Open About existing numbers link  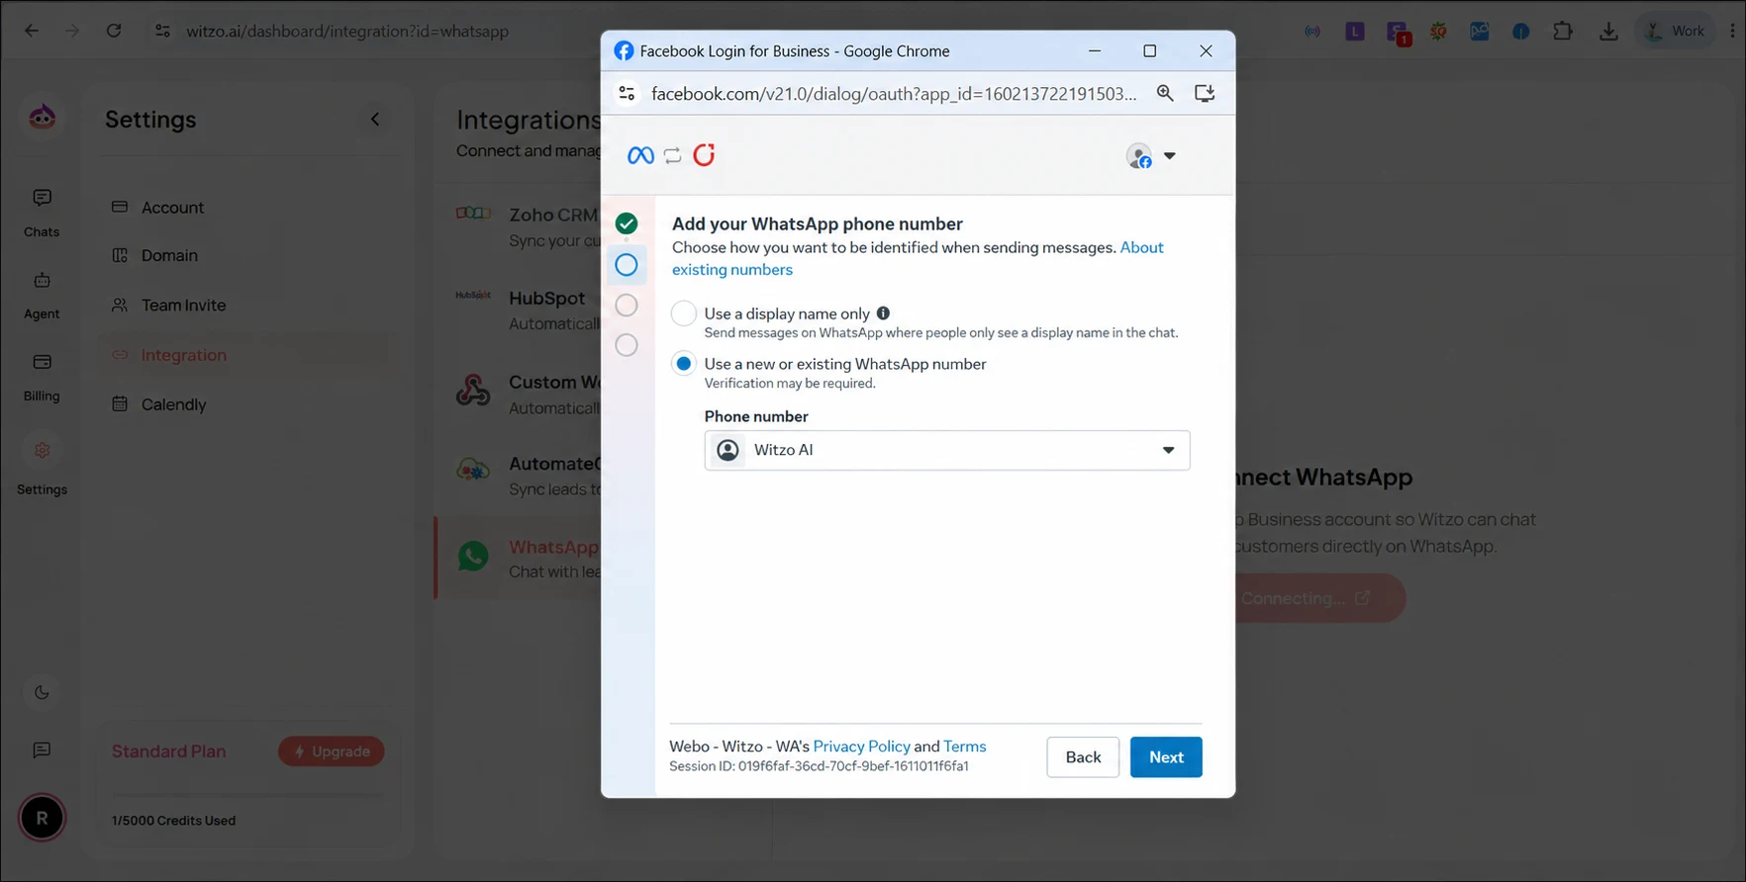pos(732,269)
